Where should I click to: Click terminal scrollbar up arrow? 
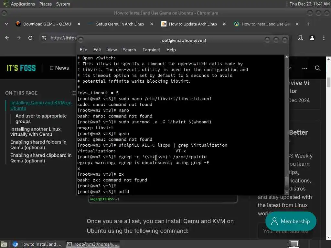tap(286, 57)
